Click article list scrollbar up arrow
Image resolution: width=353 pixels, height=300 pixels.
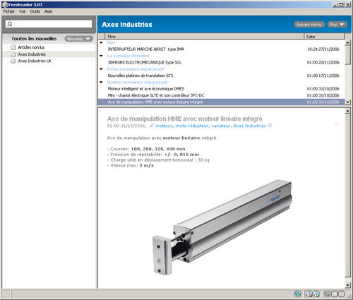(348, 43)
